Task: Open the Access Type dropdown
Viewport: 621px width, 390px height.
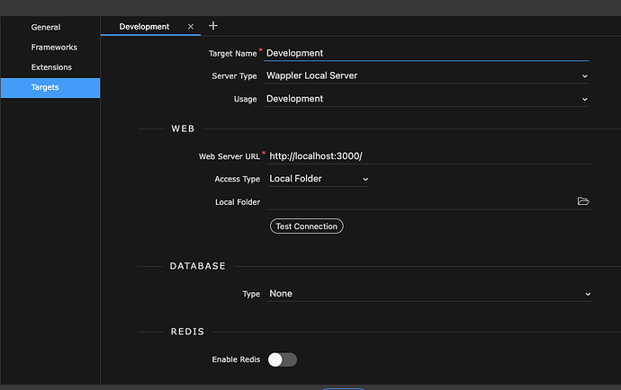Action: pyautogui.click(x=319, y=179)
